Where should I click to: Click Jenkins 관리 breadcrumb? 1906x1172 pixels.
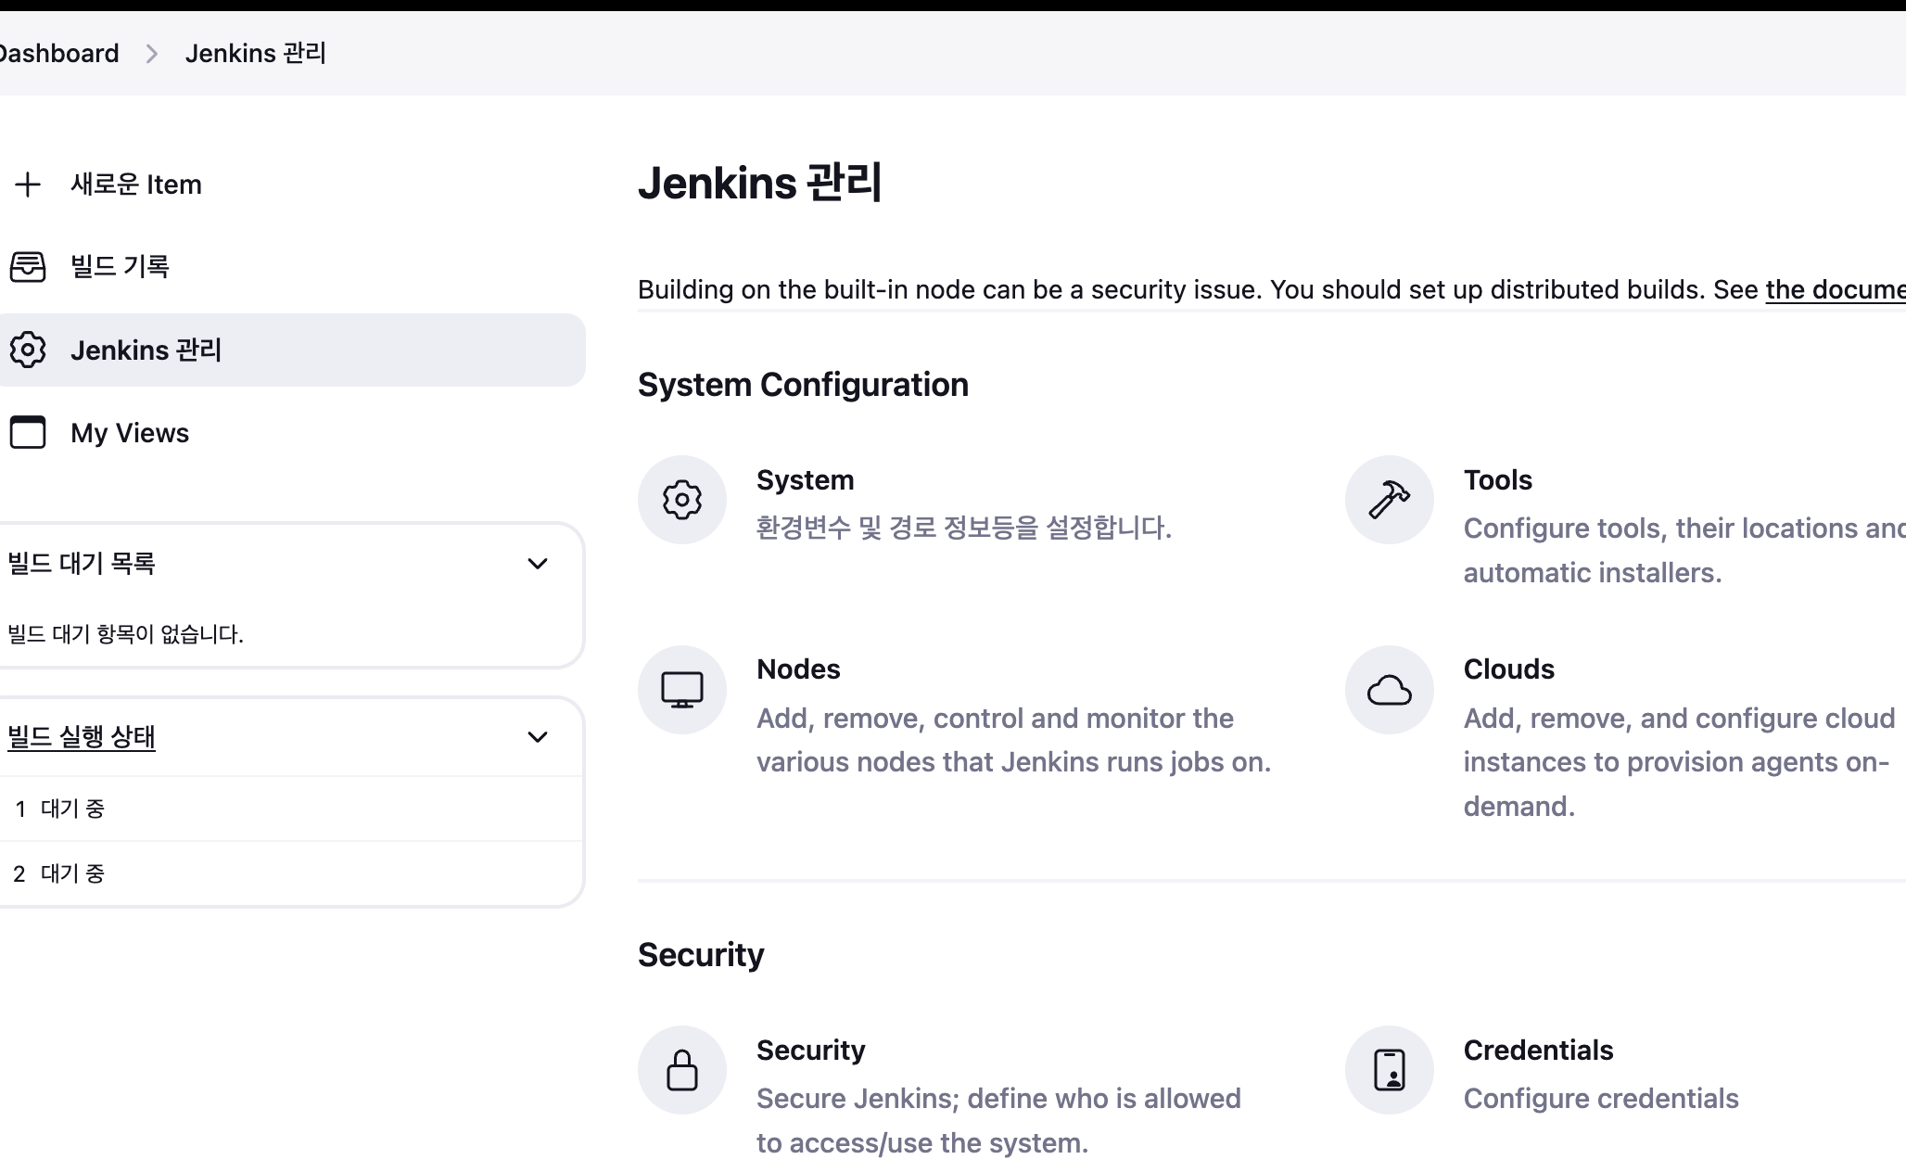pyautogui.click(x=256, y=53)
